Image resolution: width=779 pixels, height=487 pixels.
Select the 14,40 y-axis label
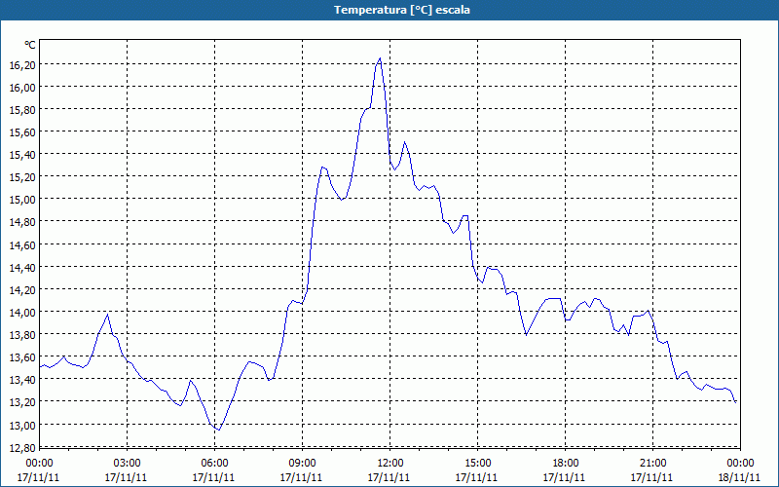coord(22,268)
